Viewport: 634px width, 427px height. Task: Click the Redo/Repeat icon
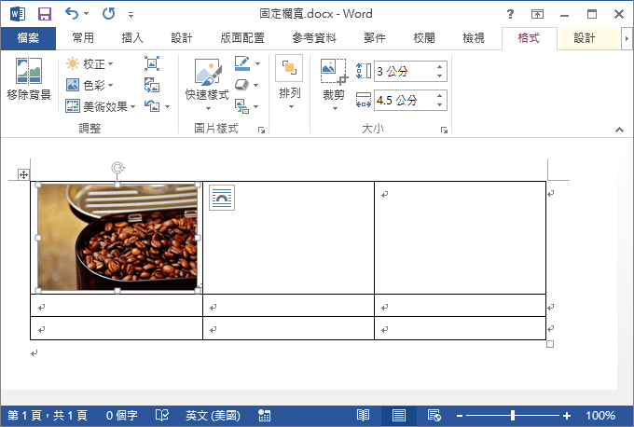(109, 14)
